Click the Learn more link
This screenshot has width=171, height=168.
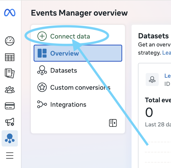pyautogui.click(x=166, y=53)
